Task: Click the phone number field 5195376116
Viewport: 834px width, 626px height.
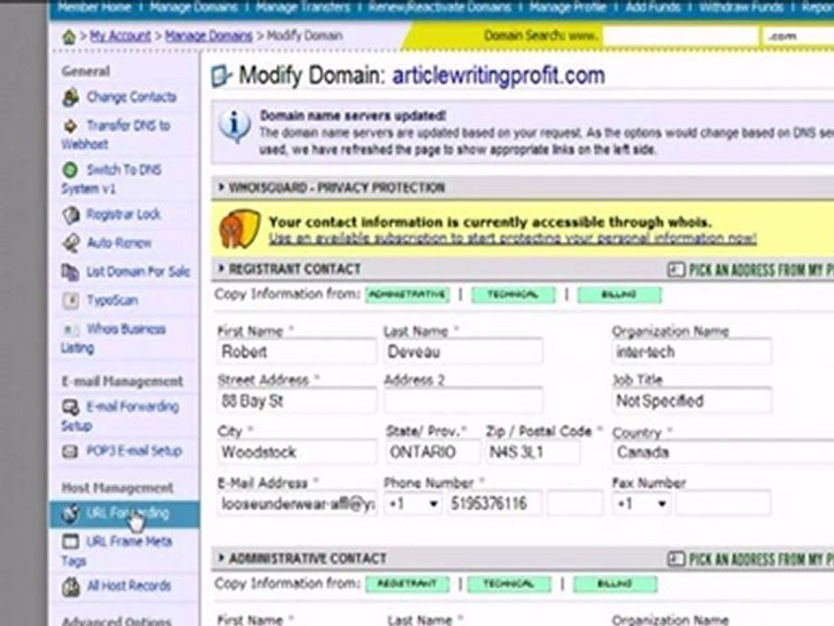Action: (x=494, y=503)
